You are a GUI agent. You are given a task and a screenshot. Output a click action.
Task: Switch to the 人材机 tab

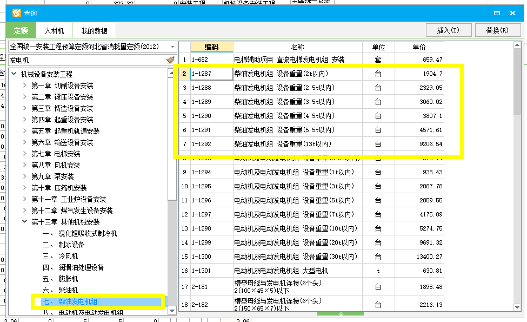coord(54,31)
